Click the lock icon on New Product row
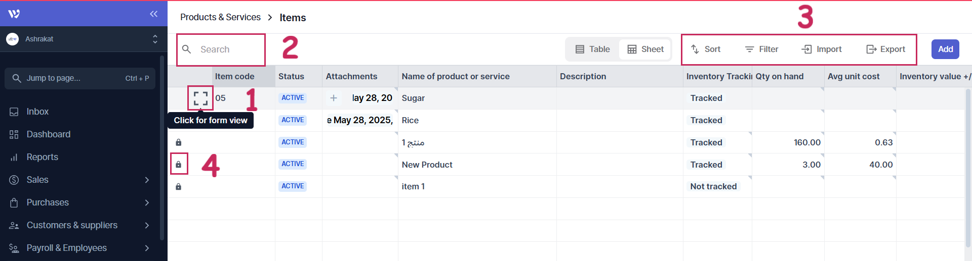Screen dimensions: 972x261 [x=179, y=165]
